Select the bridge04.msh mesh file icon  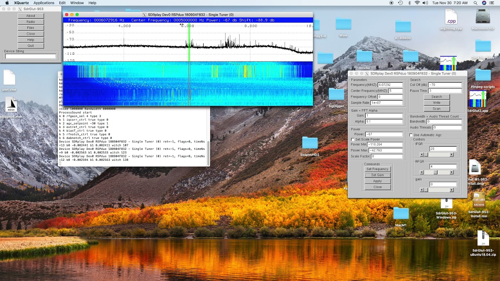(11, 105)
